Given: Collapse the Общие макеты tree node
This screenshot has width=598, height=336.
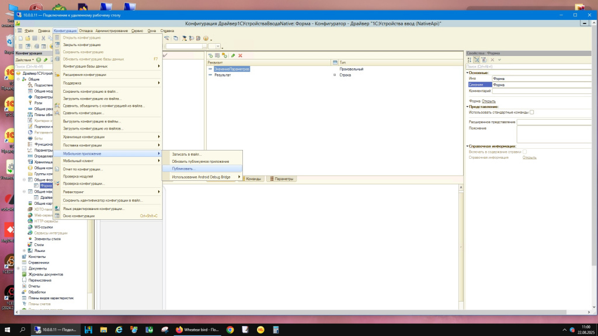Looking at the screenshot, I should (x=25, y=191).
